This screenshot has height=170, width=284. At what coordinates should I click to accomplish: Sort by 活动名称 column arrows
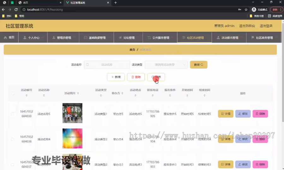point(44,95)
